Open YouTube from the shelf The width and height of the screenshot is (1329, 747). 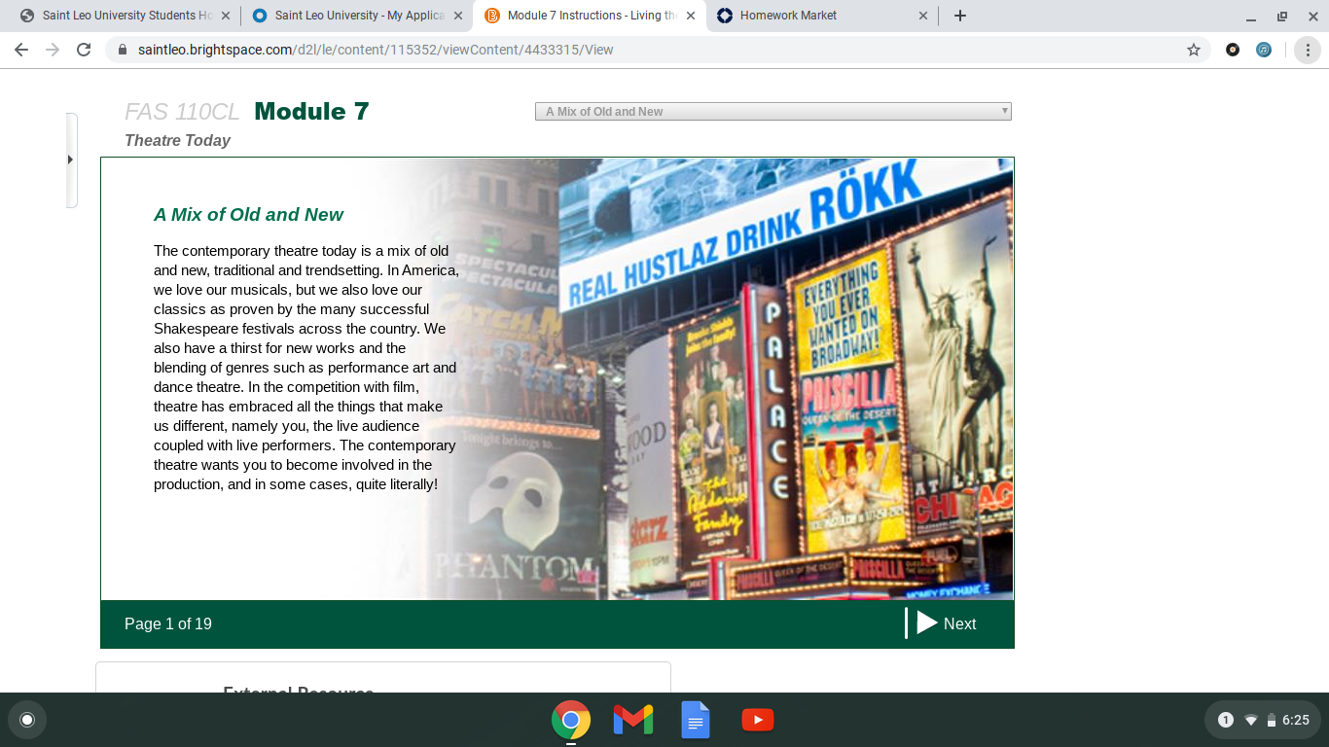tap(758, 720)
